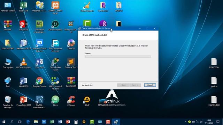Screen dimensions: 223x125
Task: Open Task View from the taskbar
Action: pos(20,122)
